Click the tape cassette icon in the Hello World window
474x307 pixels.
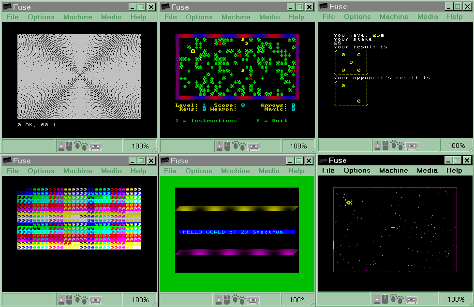click(254, 300)
